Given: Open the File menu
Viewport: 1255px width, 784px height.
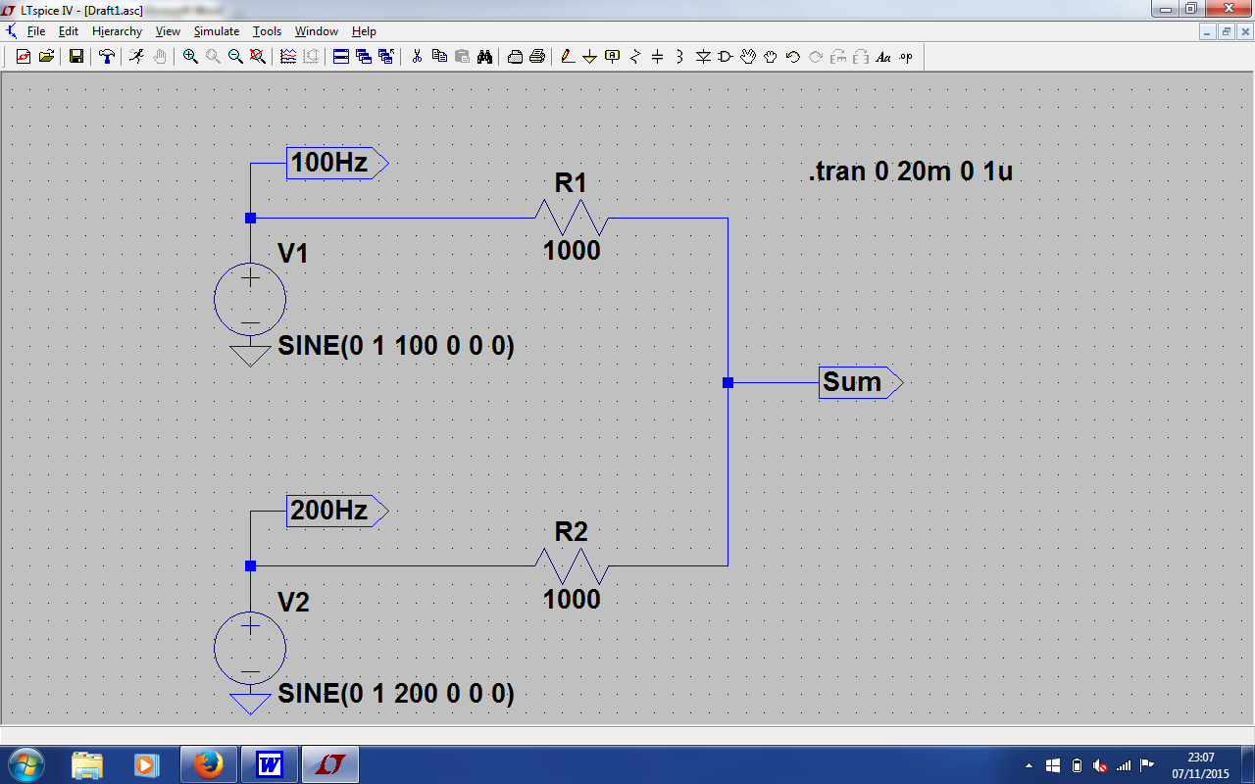Looking at the screenshot, I should 36,31.
